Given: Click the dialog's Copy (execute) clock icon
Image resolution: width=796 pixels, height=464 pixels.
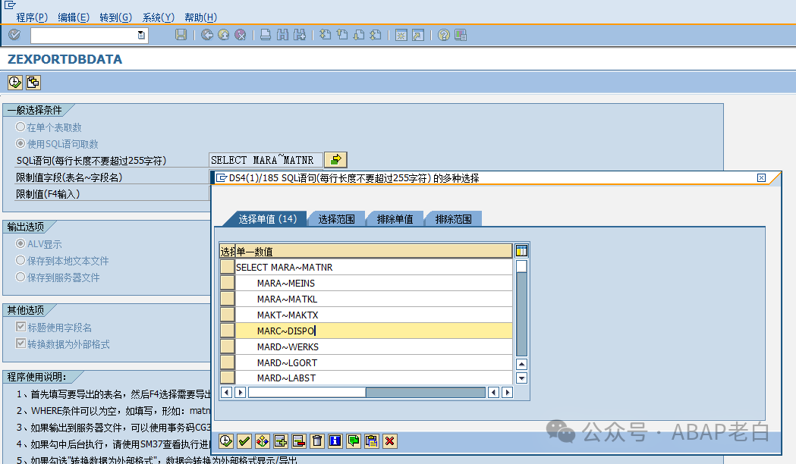Looking at the screenshot, I should click(x=226, y=441).
